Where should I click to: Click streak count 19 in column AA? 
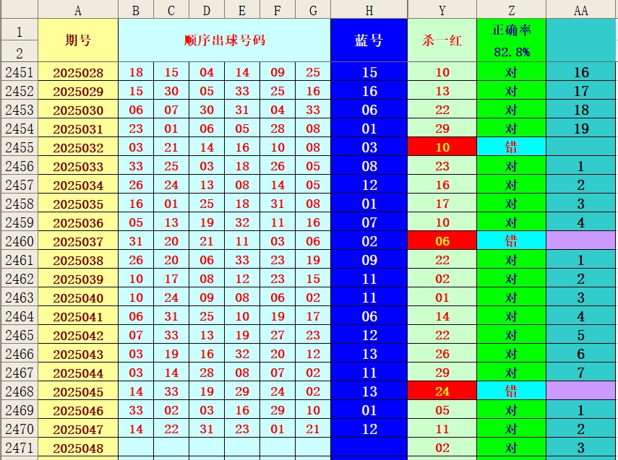click(x=581, y=129)
